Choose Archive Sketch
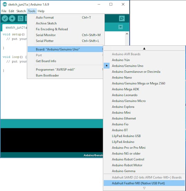Image resolution: width=186 pixels, height=191 pixels. point(65,23)
